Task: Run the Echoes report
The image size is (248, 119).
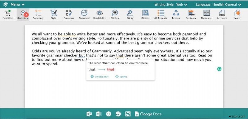Action: click(176, 15)
